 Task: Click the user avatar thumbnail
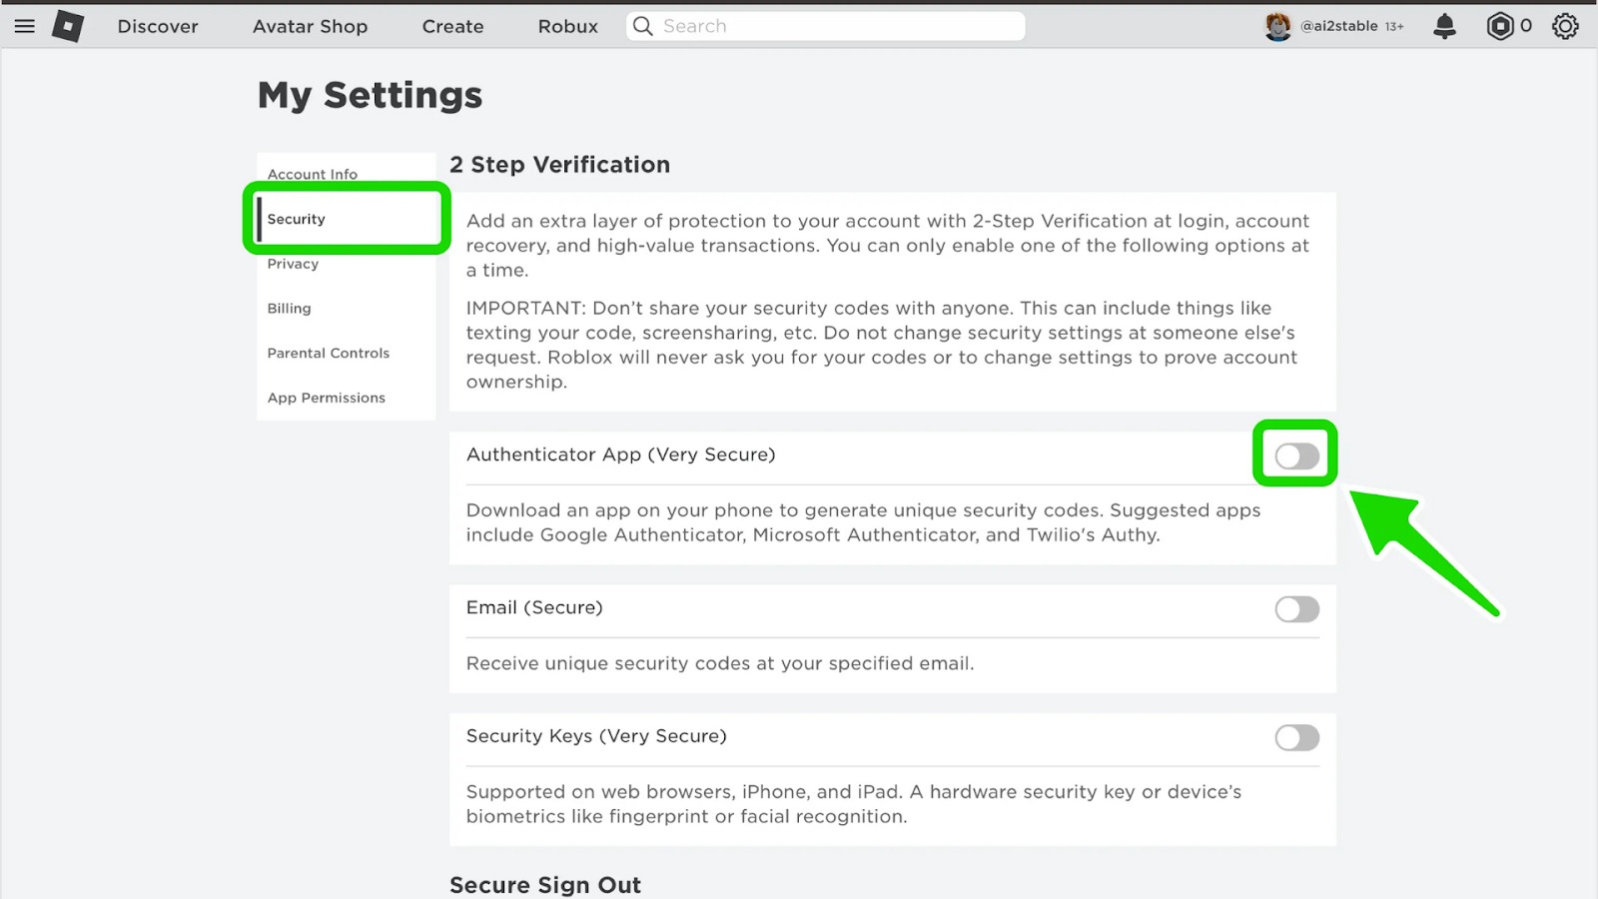pyautogui.click(x=1277, y=26)
